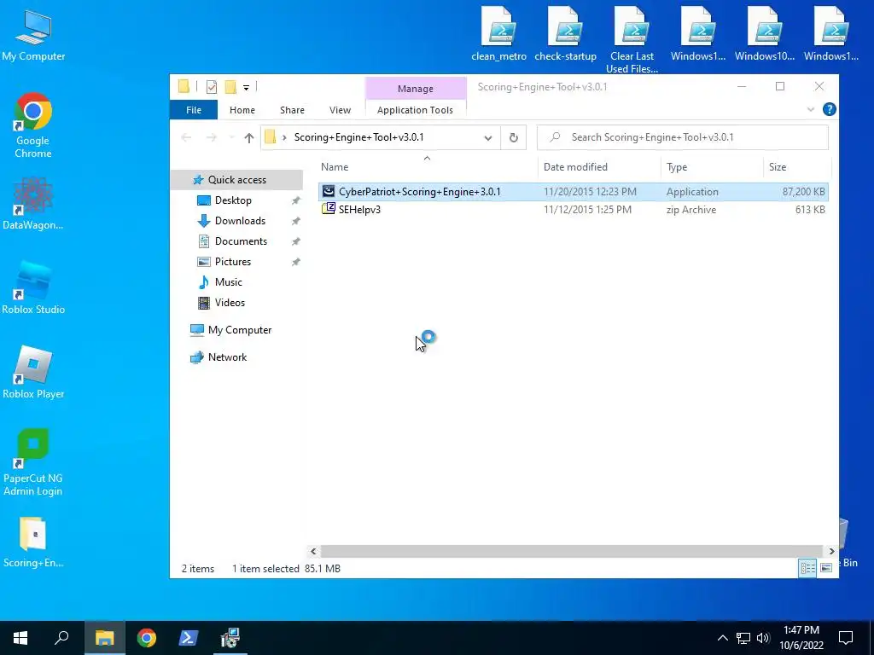
Task: Open the installer app on taskbar
Action: 230,638
